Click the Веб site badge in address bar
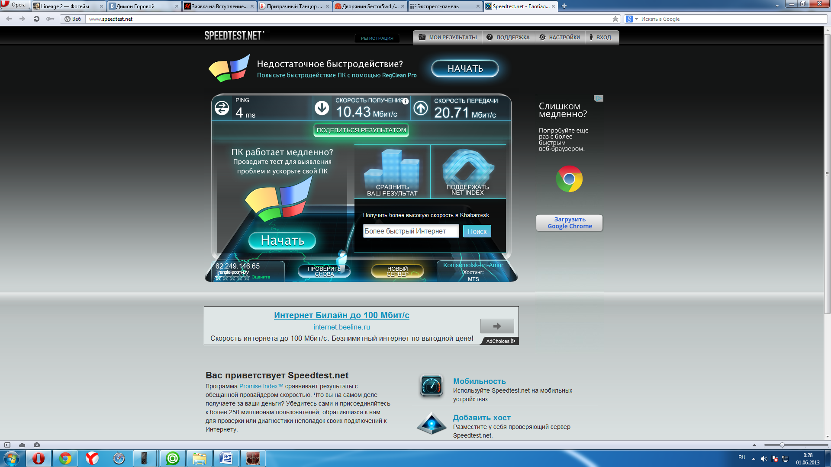The width and height of the screenshot is (831, 467). tap(73, 19)
